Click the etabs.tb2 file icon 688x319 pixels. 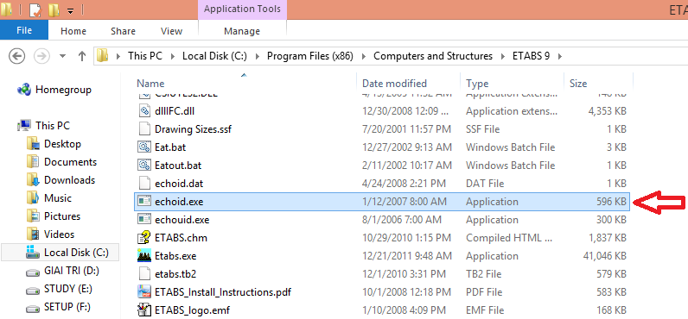pos(144,274)
